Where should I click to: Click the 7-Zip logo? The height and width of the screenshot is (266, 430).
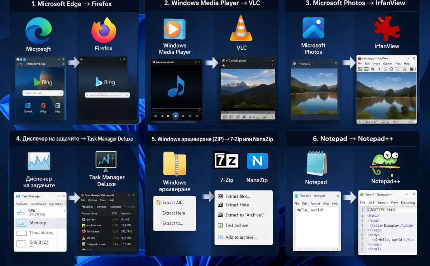[226, 160]
